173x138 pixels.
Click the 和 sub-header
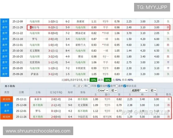tap(142, 94)
